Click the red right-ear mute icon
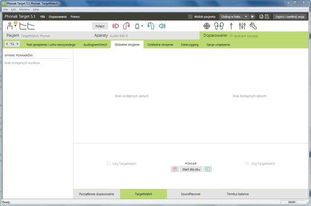Screen dimensions: 311x206 115,26
